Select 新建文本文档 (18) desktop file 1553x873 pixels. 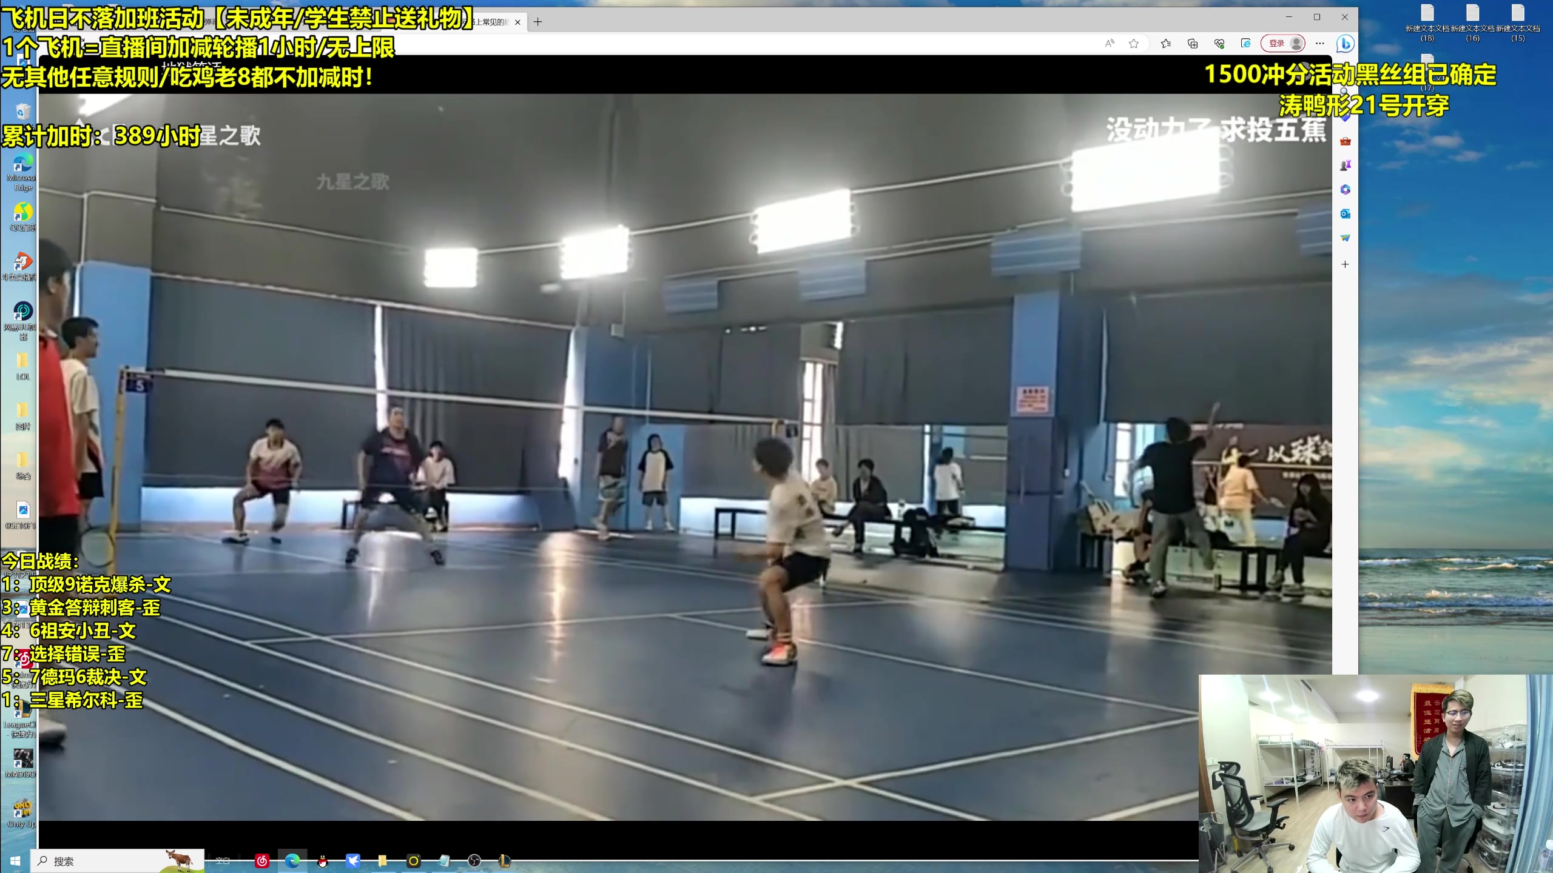(x=1427, y=23)
